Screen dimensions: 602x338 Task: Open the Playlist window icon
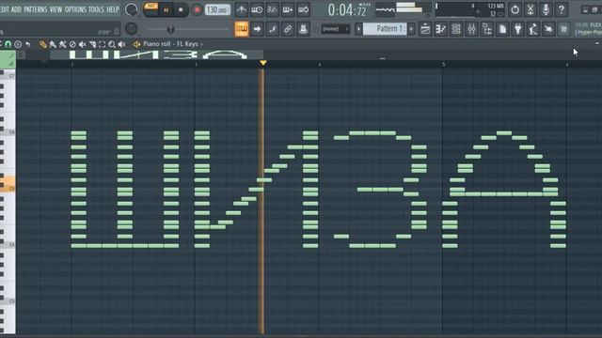tap(425, 29)
